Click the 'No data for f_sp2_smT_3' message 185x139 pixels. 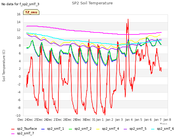point(20,4)
